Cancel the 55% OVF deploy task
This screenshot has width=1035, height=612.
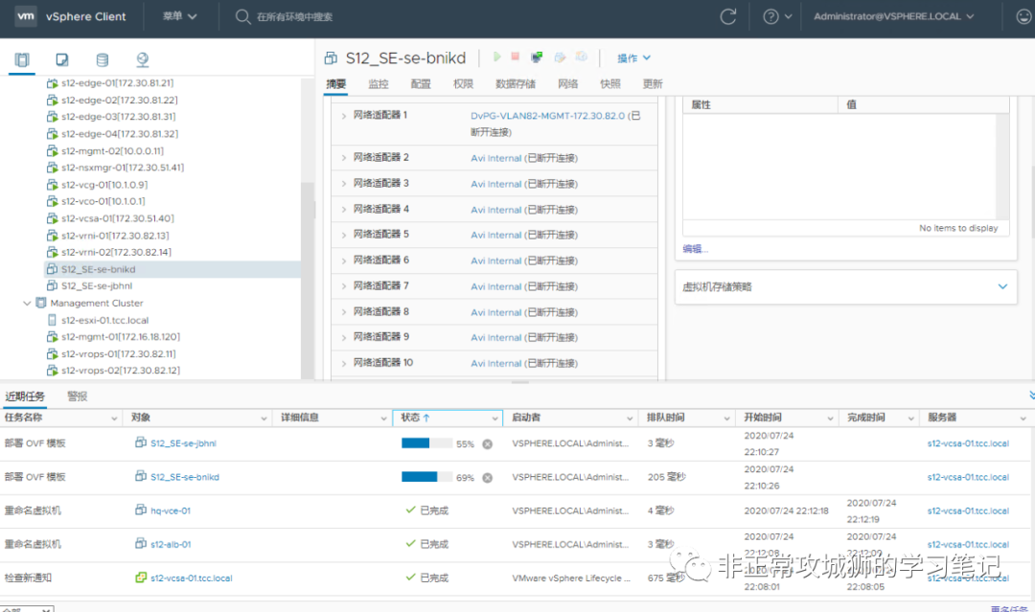487,443
